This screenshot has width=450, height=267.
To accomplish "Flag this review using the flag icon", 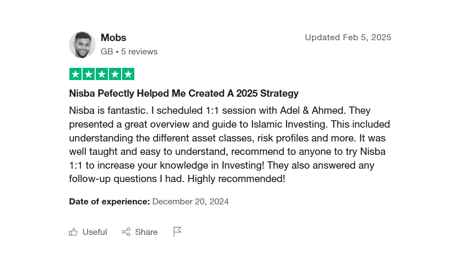I will tap(177, 232).
